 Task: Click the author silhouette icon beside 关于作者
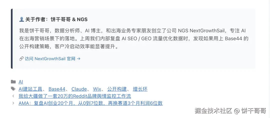(21, 19)
